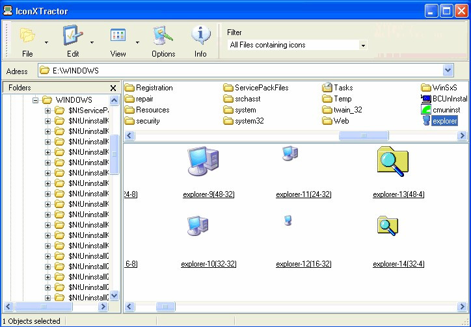Select the Web folder
471x327 pixels.
336,121
